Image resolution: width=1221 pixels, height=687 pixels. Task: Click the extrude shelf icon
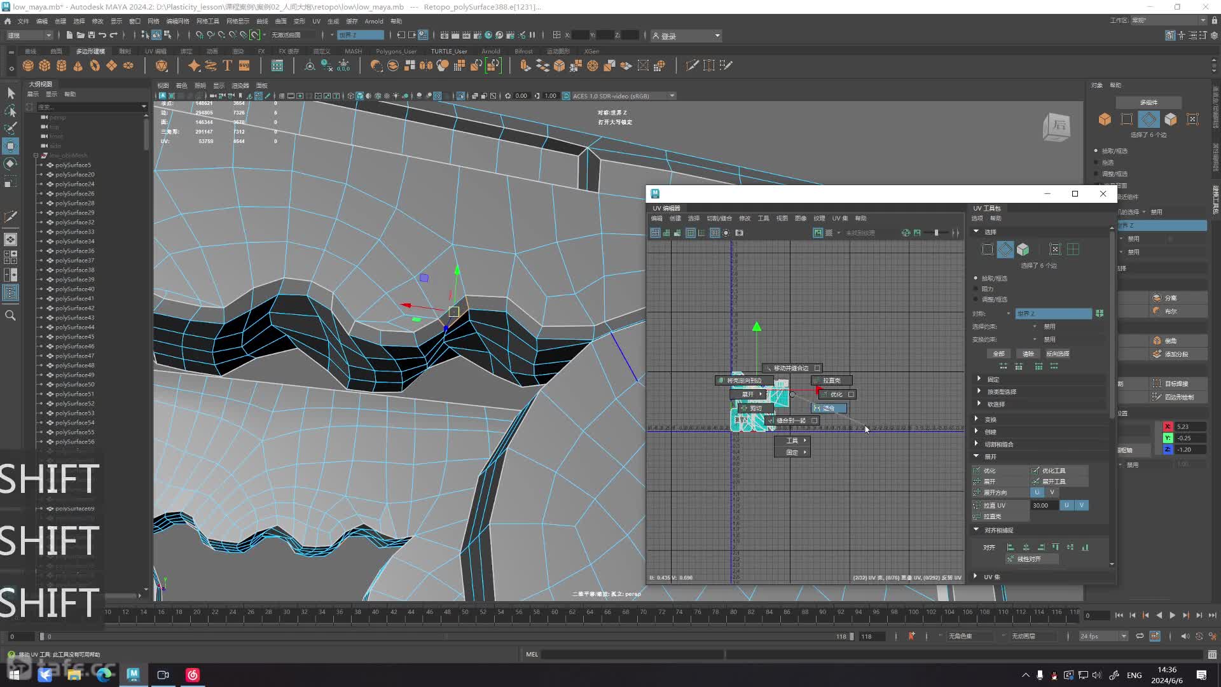tap(525, 66)
